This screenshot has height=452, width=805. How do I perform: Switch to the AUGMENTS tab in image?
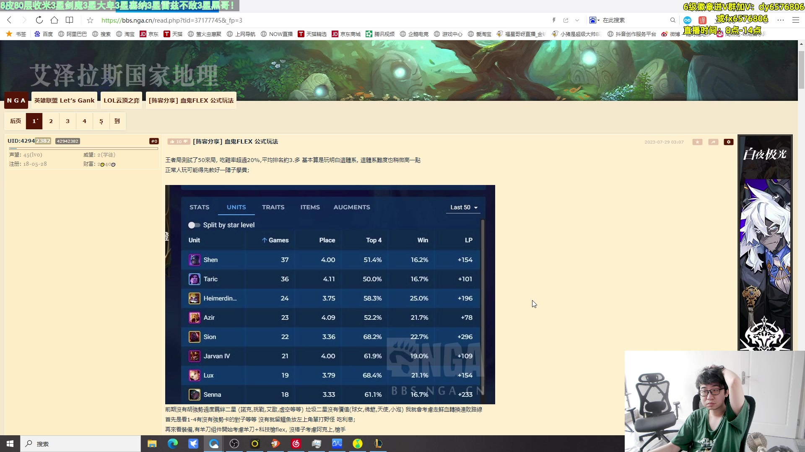coord(351,207)
